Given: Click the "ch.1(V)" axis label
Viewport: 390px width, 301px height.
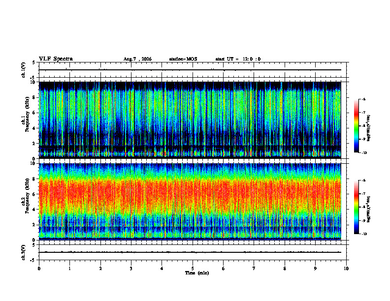Looking at the screenshot, I should [24, 70].
